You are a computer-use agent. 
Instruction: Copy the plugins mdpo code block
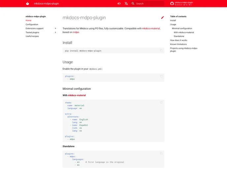161,76
